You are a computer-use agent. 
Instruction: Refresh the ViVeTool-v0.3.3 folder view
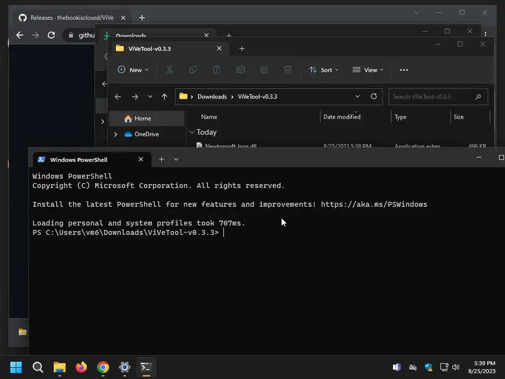[x=374, y=96]
